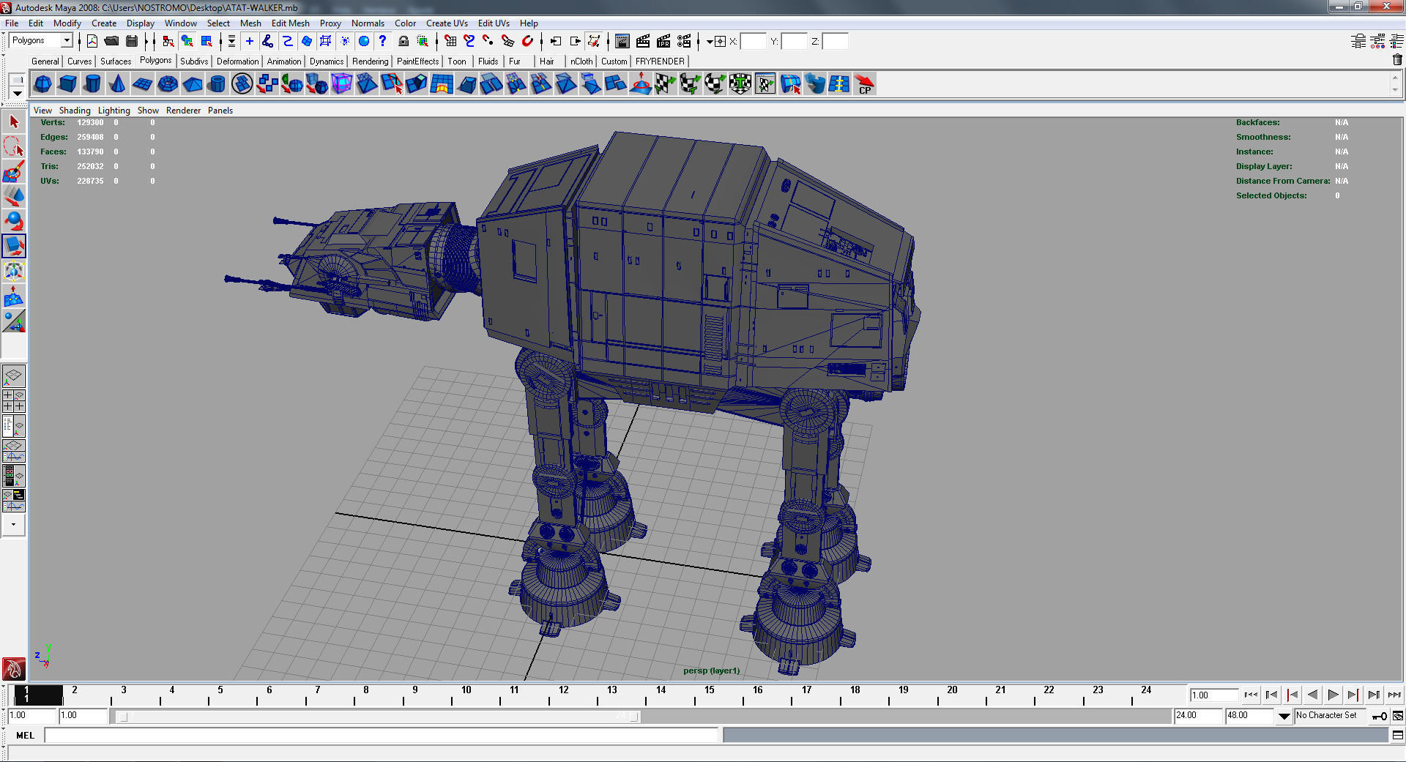Activate the Show Manipulator tool
The width and height of the screenshot is (1406, 762).
click(14, 321)
